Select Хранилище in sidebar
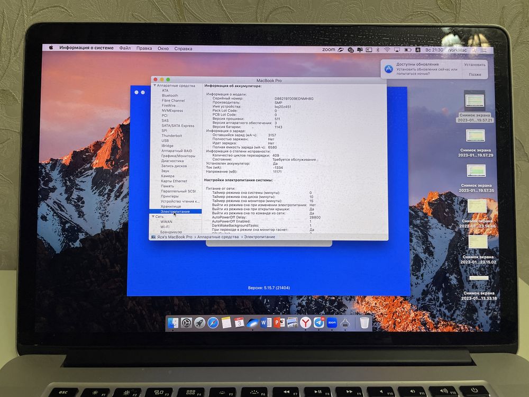 (x=171, y=206)
